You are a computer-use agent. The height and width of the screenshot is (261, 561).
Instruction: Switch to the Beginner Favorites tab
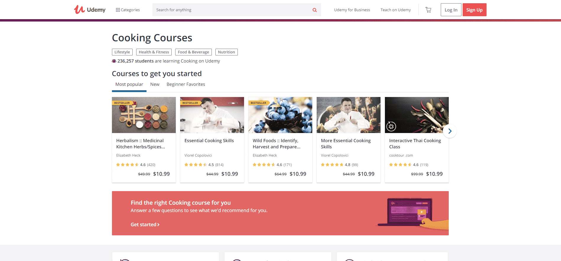[x=186, y=84]
